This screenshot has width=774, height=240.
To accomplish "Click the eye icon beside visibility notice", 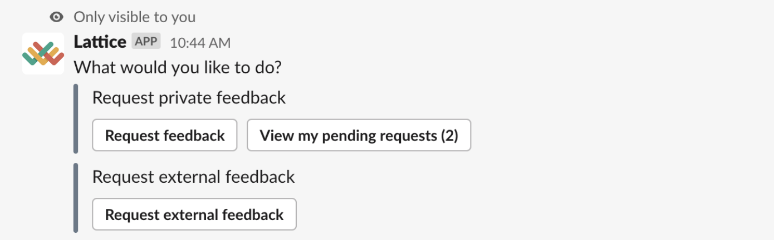I will click(56, 17).
